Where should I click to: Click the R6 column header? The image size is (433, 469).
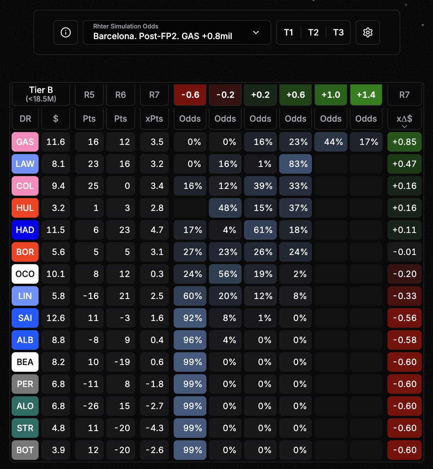click(120, 95)
